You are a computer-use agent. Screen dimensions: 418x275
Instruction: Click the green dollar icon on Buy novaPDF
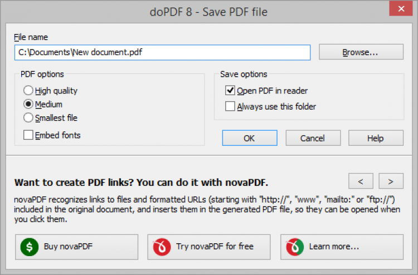[30, 247]
